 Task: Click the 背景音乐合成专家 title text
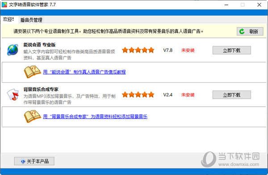pos(41,89)
